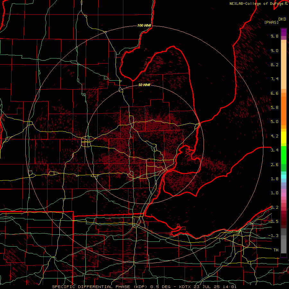Click the 6.6 value on color scale
Screen dimensions: 289x289
(275, 93)
